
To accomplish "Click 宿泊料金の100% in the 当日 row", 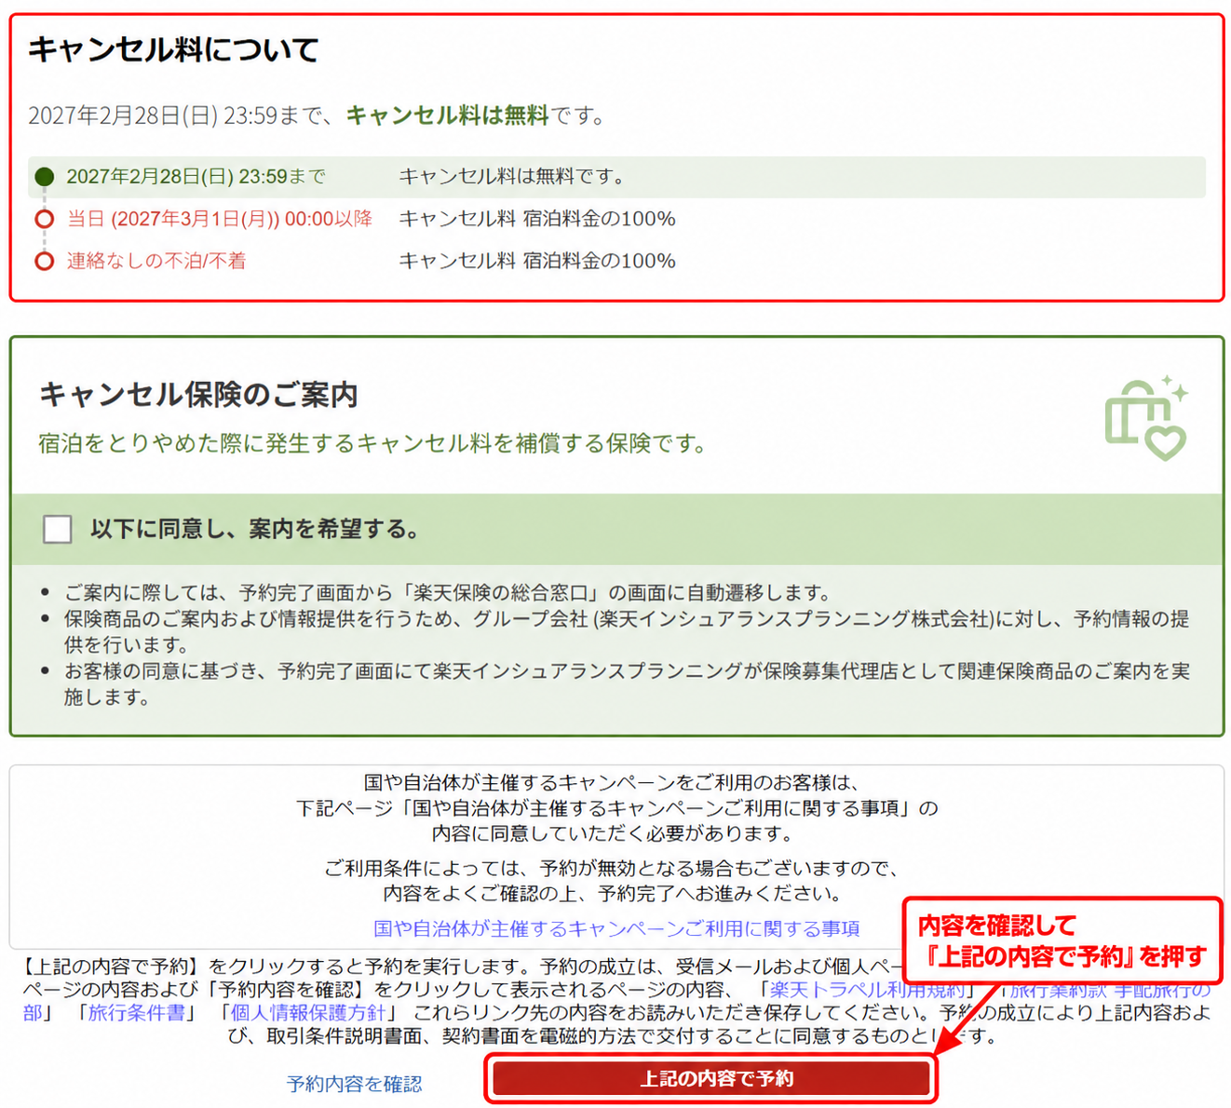I will point(599,219).
